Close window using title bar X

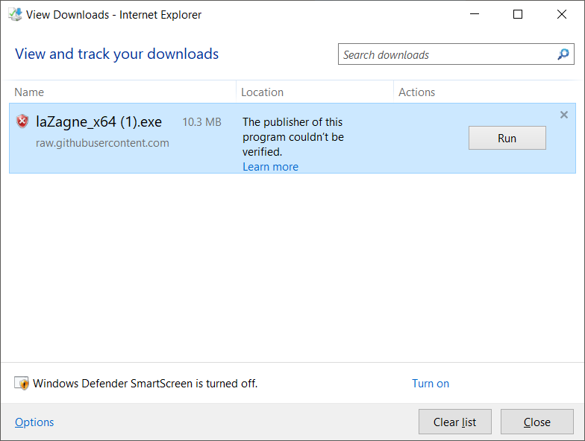(561, 14)
